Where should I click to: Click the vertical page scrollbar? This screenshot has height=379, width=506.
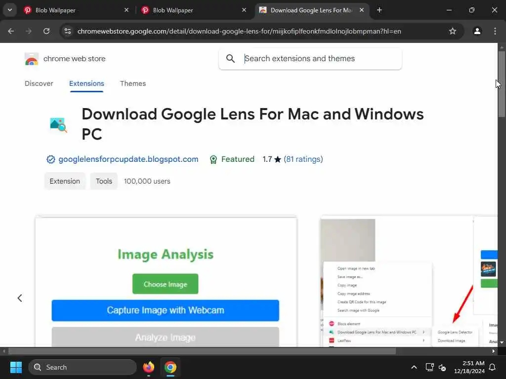coord(502,84)
